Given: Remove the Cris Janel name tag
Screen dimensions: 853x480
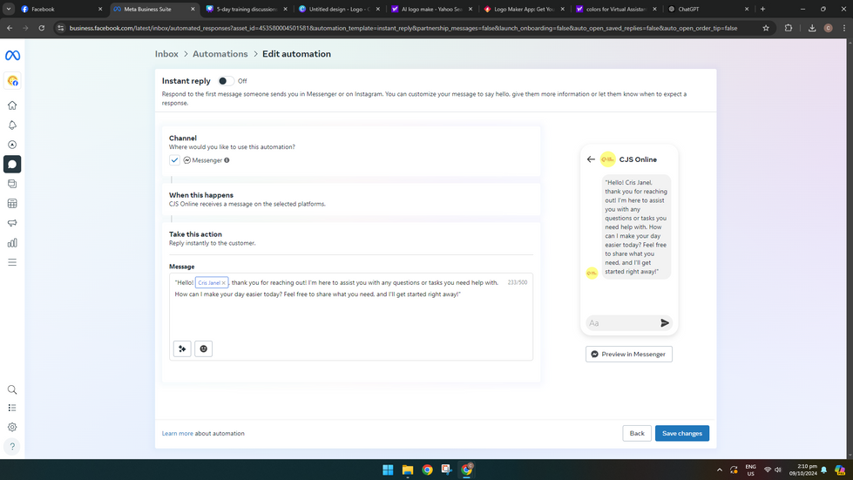Looking at the screenshot, I should click(x=223, y=283).
